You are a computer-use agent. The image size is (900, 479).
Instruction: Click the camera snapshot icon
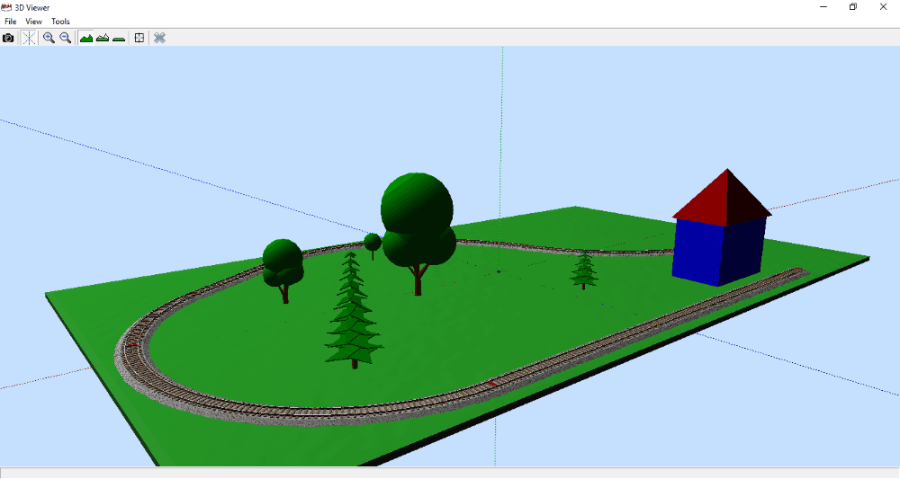[8, 38]
